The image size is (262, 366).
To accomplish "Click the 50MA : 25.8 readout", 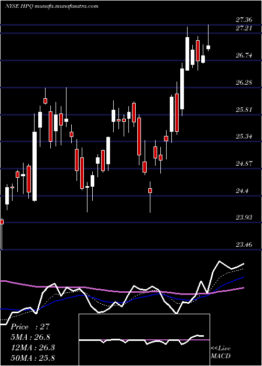I will (32, 358).
